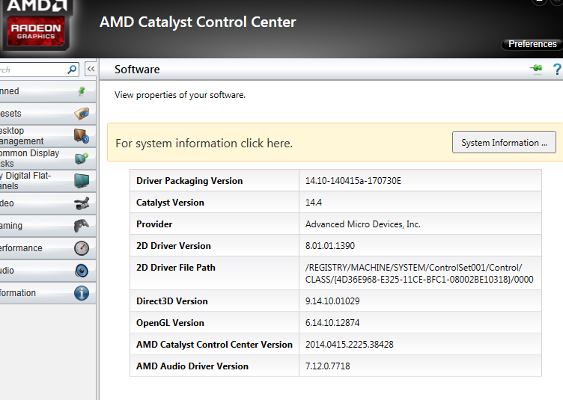This screenshot has height=400, width=563.
Task: Click 'View properties of your software.' text
Action: 180,95
